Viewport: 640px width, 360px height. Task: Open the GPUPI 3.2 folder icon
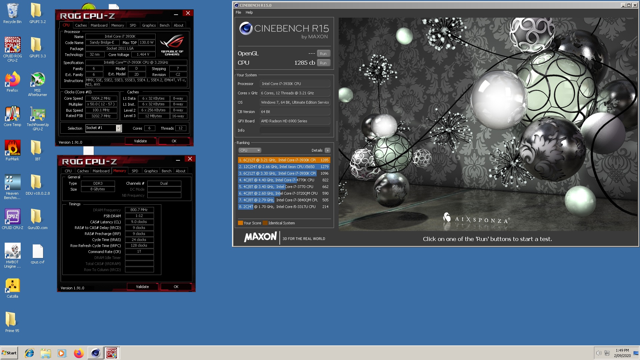click(37, 13)
